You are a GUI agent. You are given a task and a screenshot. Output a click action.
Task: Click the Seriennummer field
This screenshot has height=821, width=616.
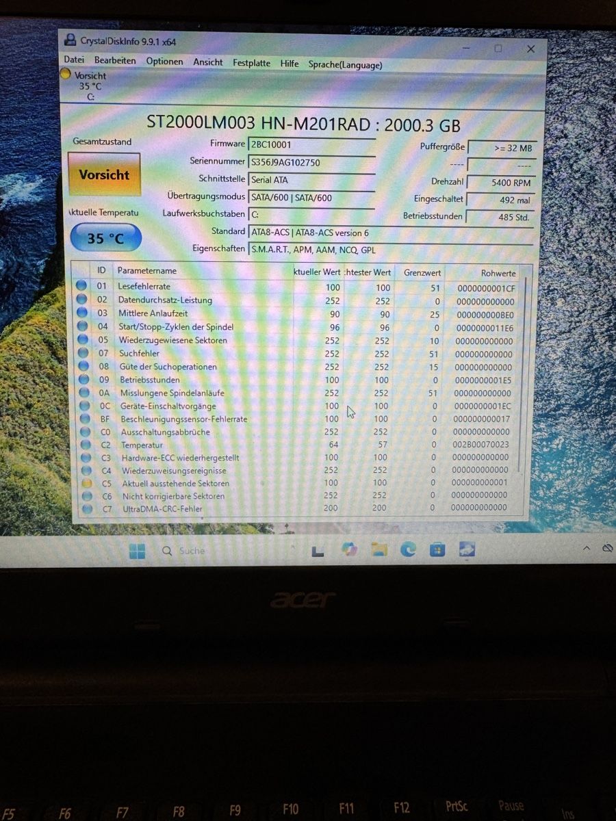311,163
